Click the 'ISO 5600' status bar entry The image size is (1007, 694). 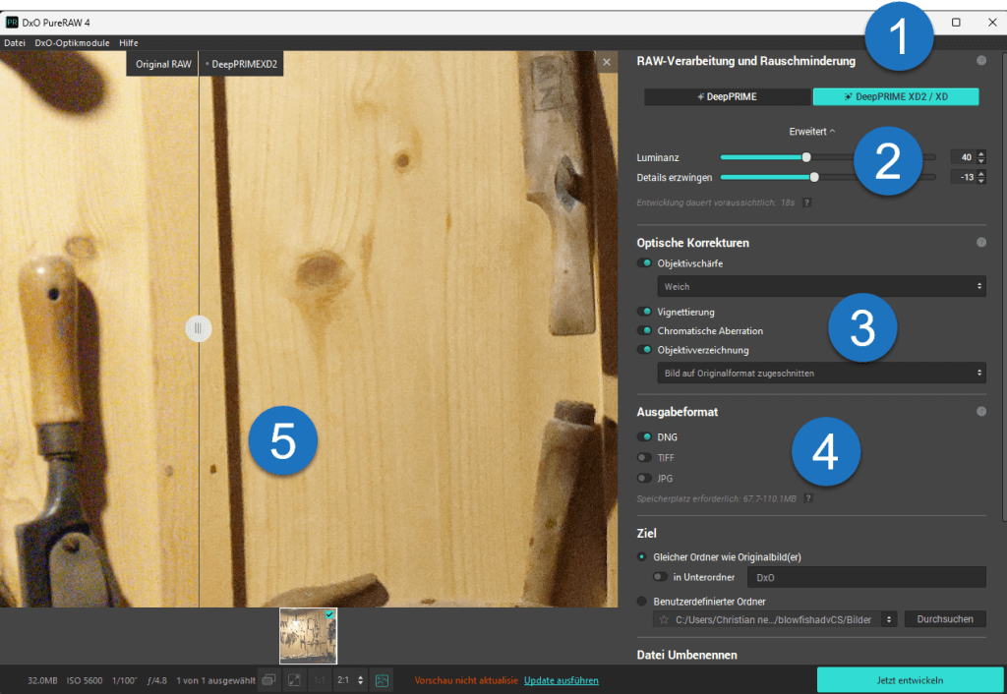click(85, 680)
